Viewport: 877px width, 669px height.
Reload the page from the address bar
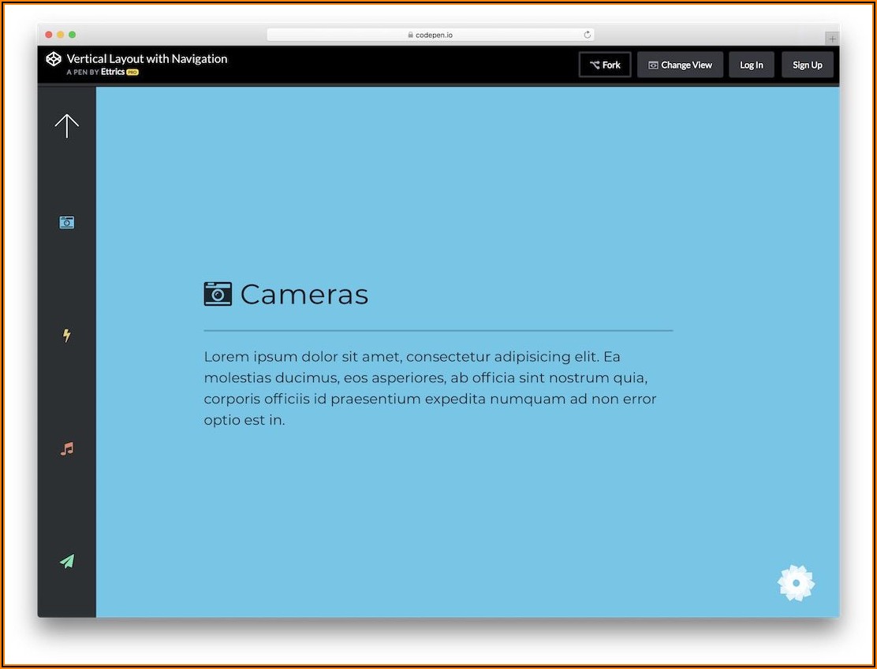click(x=587, y=35)
